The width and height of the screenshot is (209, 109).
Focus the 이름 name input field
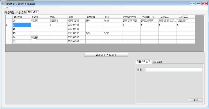click(x=174, y=70)
